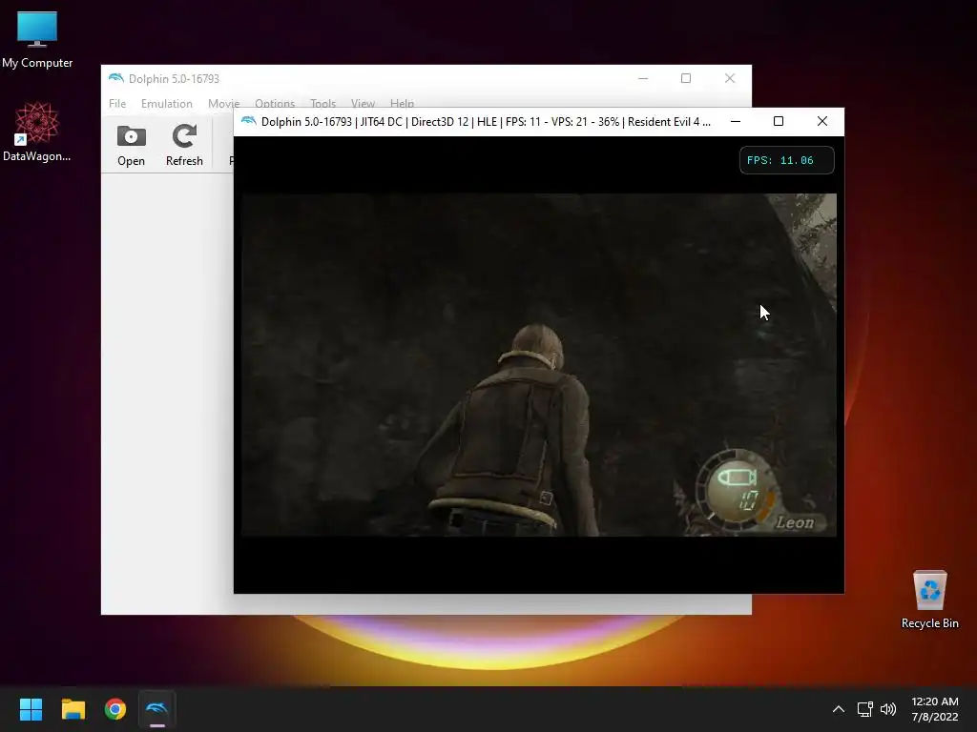Screen dimensions: 977x732
Task: Select the DataWagon desktop shortcut icon
Action: (x=37, y=132)
